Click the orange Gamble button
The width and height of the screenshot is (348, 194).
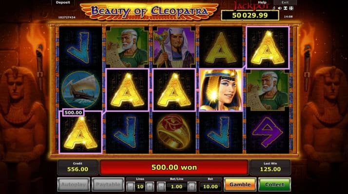click(240, 184)
